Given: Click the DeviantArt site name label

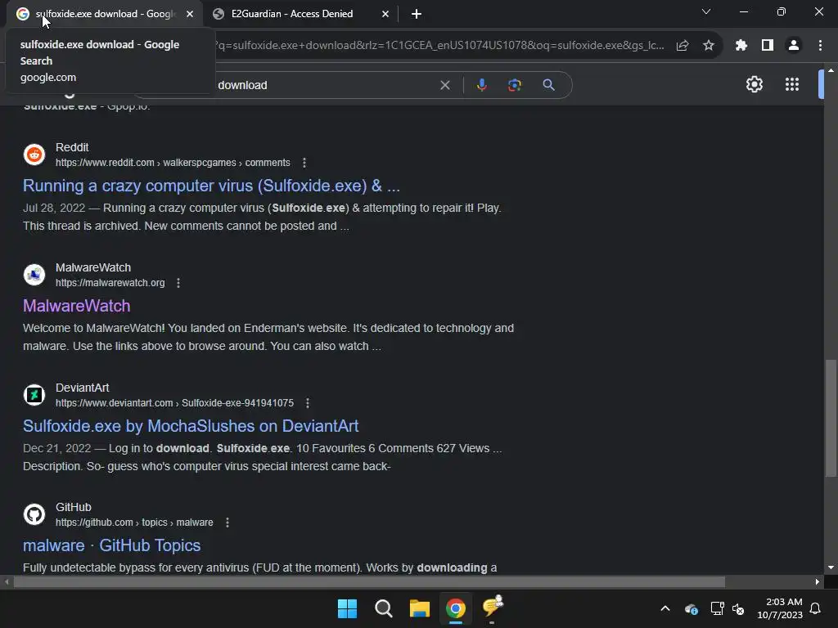Looking at the screenshot, I should pos(83,388).
